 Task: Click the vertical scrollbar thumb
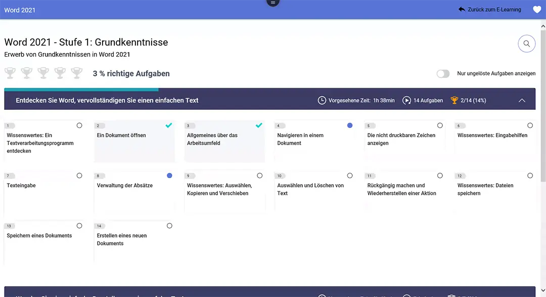[543, 106]
